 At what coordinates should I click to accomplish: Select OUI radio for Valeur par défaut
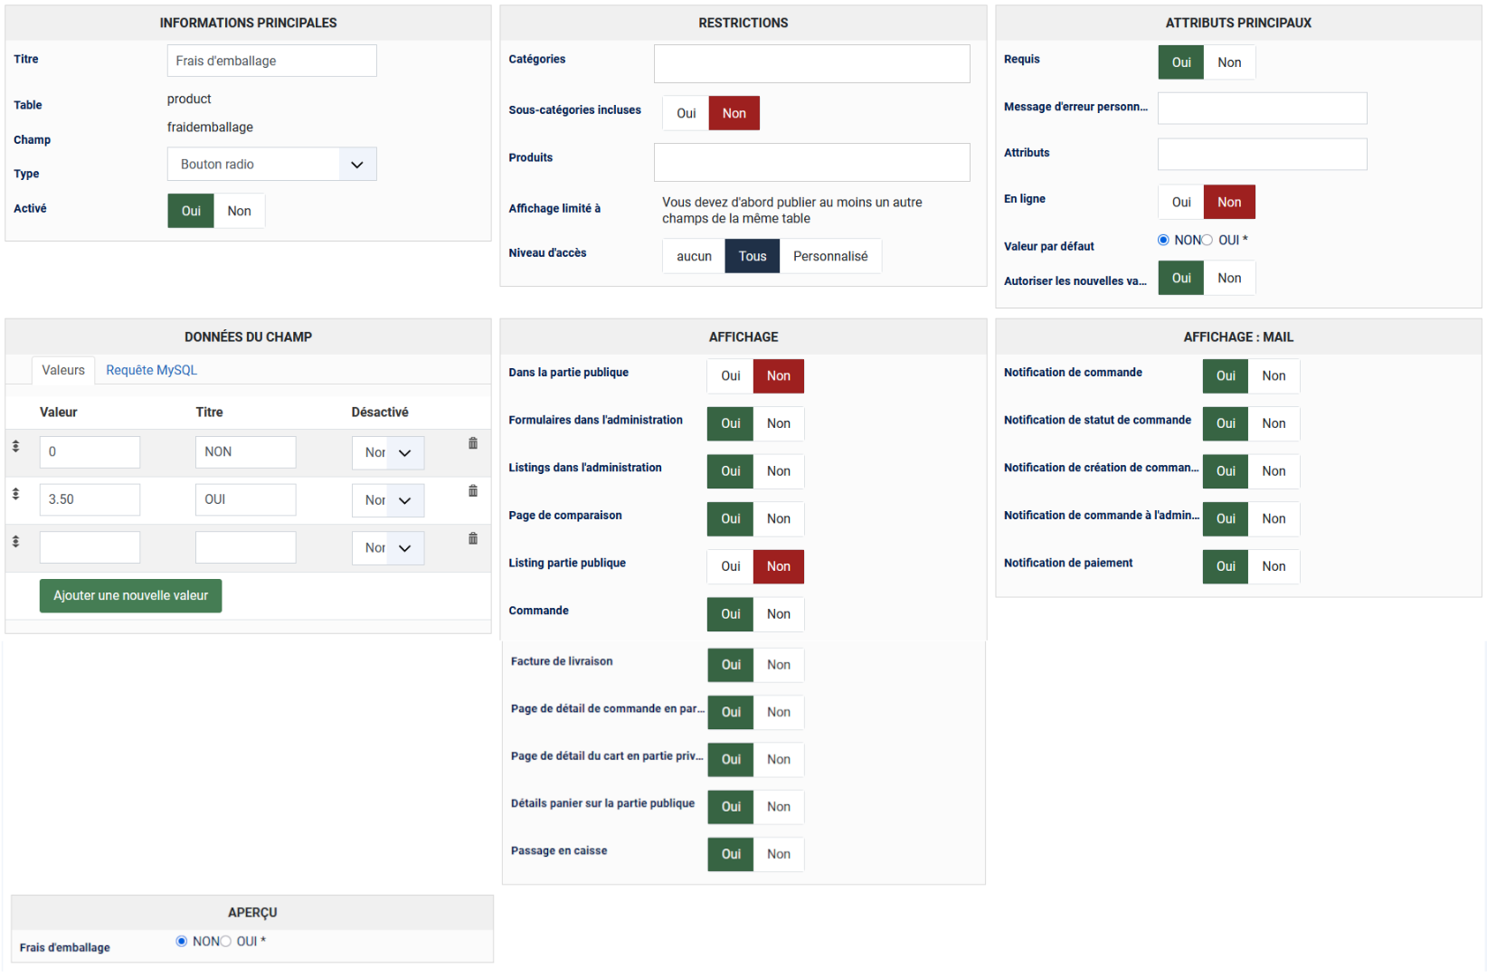tap(1207, 240)
